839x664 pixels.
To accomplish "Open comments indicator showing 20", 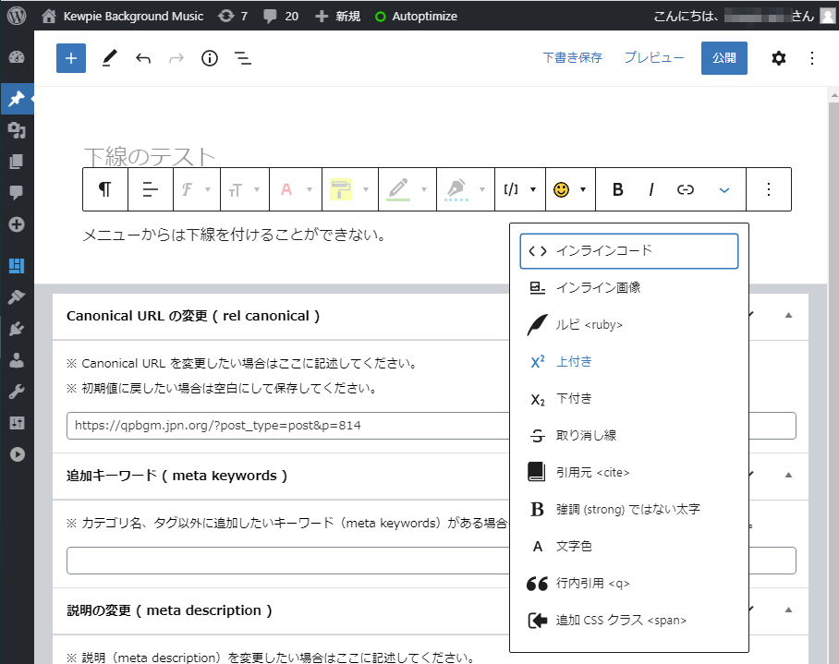I will (281, 16).
